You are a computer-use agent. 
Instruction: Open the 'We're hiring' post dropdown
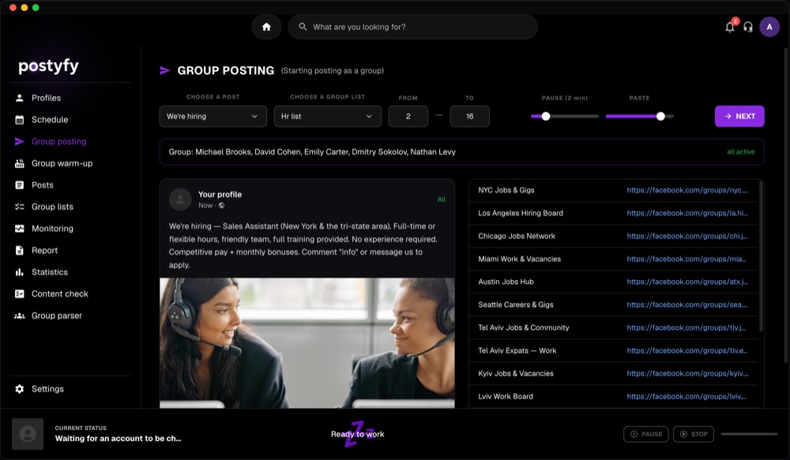[213, 116]
